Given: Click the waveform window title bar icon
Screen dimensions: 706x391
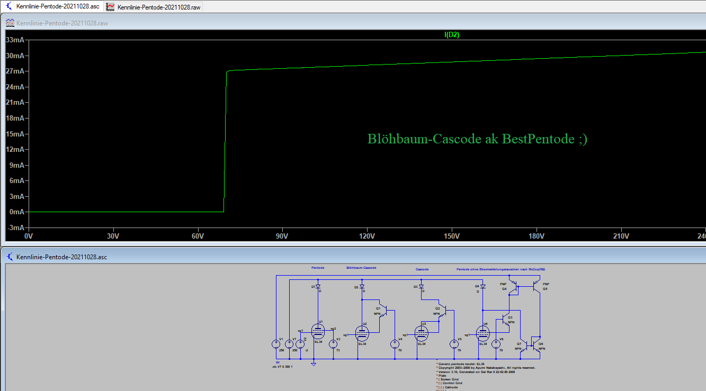Looking at the screenshot, I should click(10, 23).
